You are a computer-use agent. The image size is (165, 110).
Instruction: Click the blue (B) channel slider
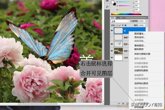pyautogui.click(x=126, y=10)
